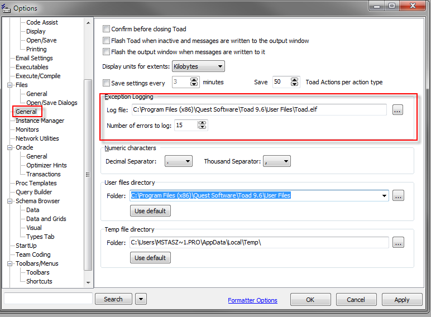
Task: Open StartUp options
Action: point(26,246)
